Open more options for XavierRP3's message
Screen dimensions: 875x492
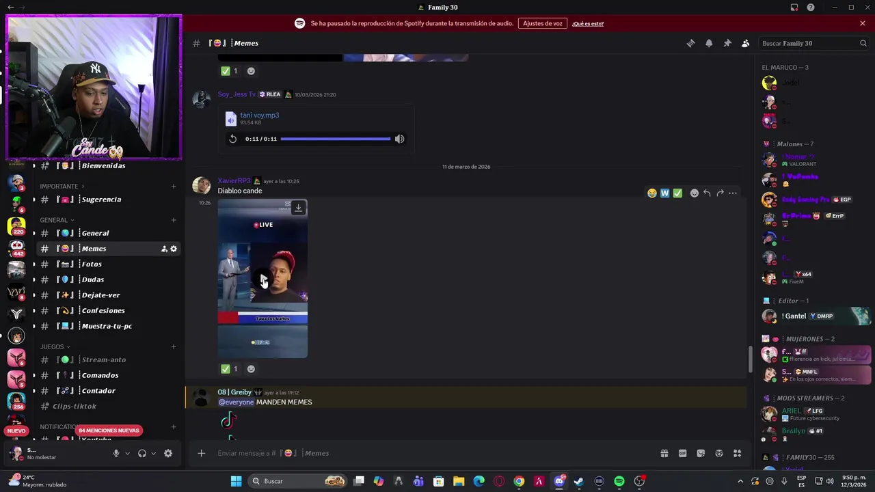tap(733, 193)
